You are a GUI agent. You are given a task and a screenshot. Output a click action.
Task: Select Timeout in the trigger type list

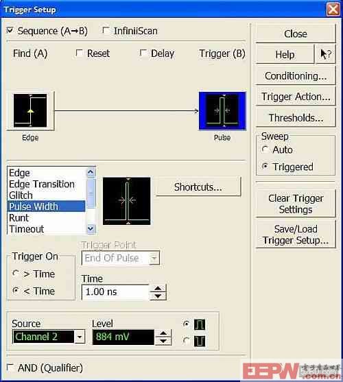[x=47, y=229]
